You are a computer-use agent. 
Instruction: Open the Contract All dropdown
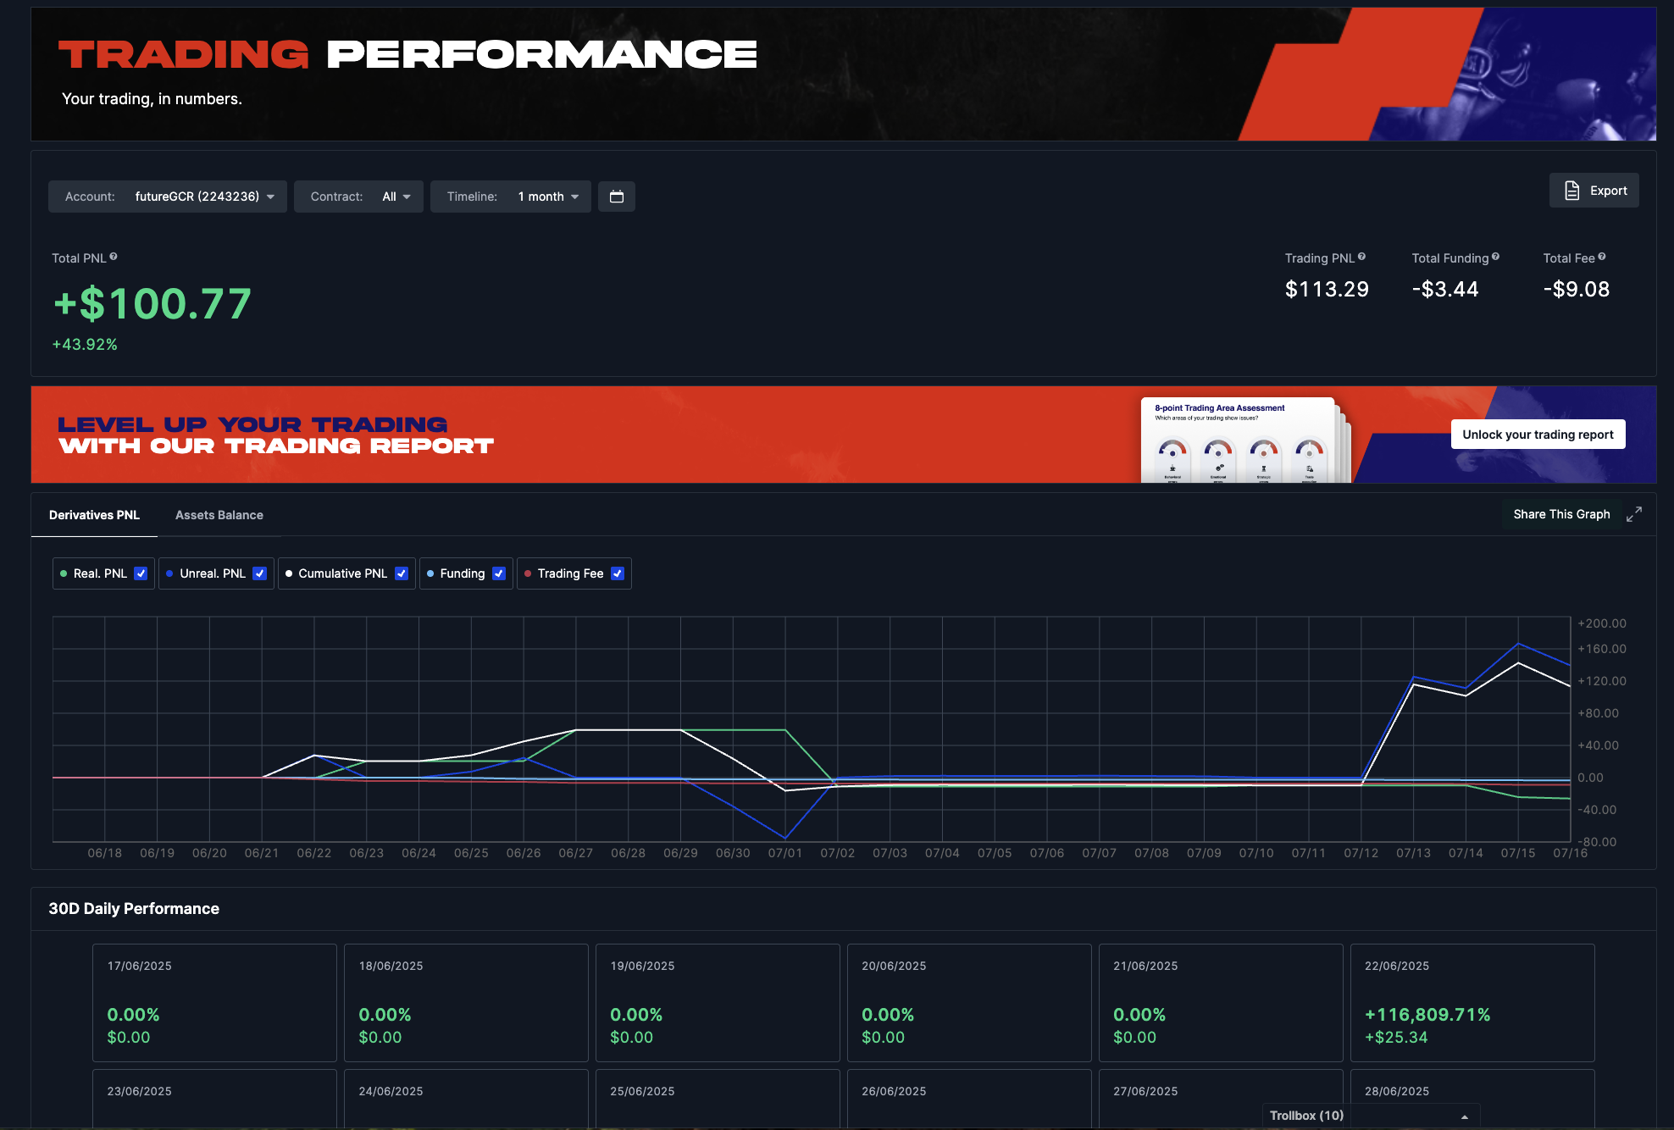pyautogui.click(x=396, y=197)
